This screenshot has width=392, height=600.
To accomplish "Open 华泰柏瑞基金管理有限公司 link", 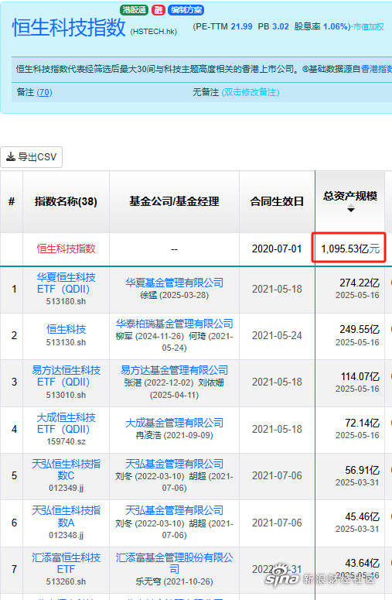I will click(x=174, y=324).
